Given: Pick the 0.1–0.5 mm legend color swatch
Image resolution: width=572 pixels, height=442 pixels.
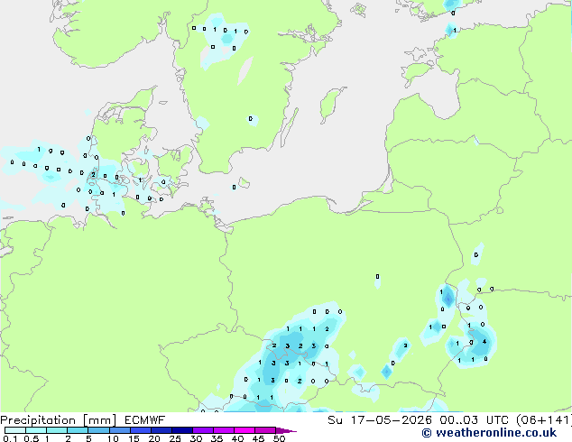Looking at the screenshot, I should tap(15, 430).
